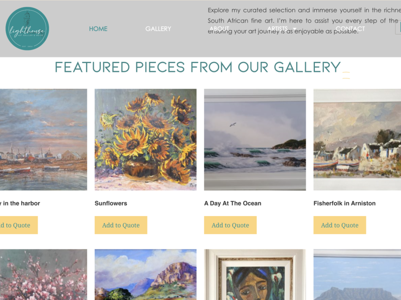Screen dimensions: 401x300
Task: View A Day At The Ocean image
Action: click(x=255, y=139)
